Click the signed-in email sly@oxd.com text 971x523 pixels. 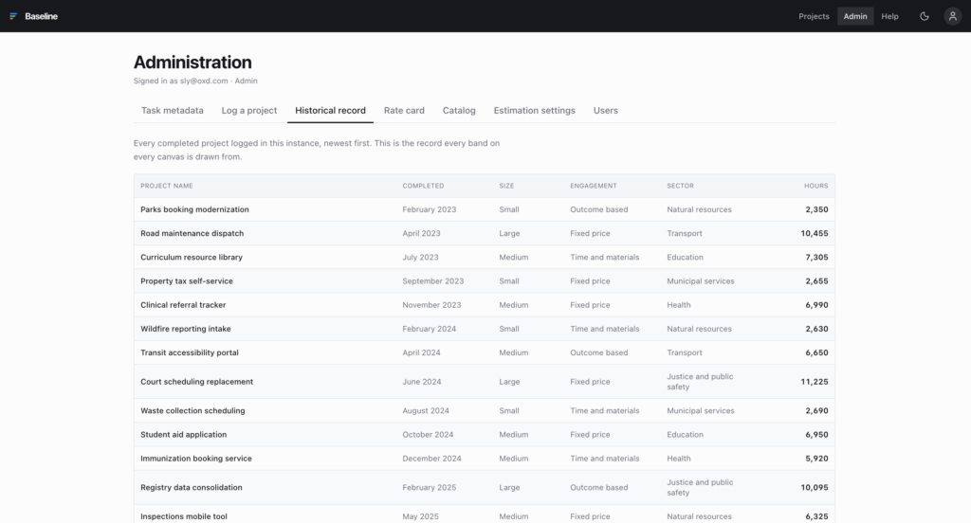click(x=204, y=81)
